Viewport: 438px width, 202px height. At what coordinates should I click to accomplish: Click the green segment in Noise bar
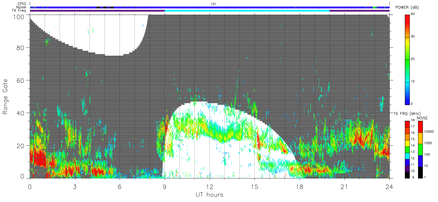[374, 7]
